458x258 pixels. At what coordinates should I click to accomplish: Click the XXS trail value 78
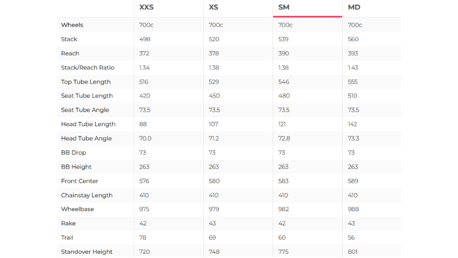click(x=143, y=237)
